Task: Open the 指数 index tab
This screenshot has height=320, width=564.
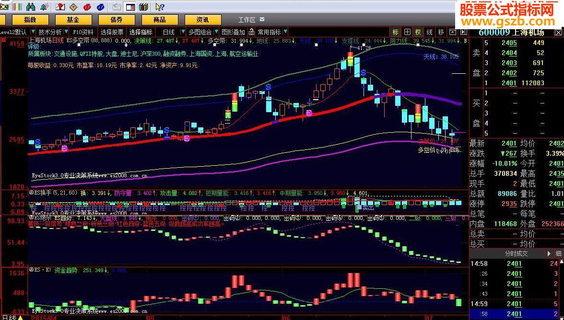Action: point(30,20)
